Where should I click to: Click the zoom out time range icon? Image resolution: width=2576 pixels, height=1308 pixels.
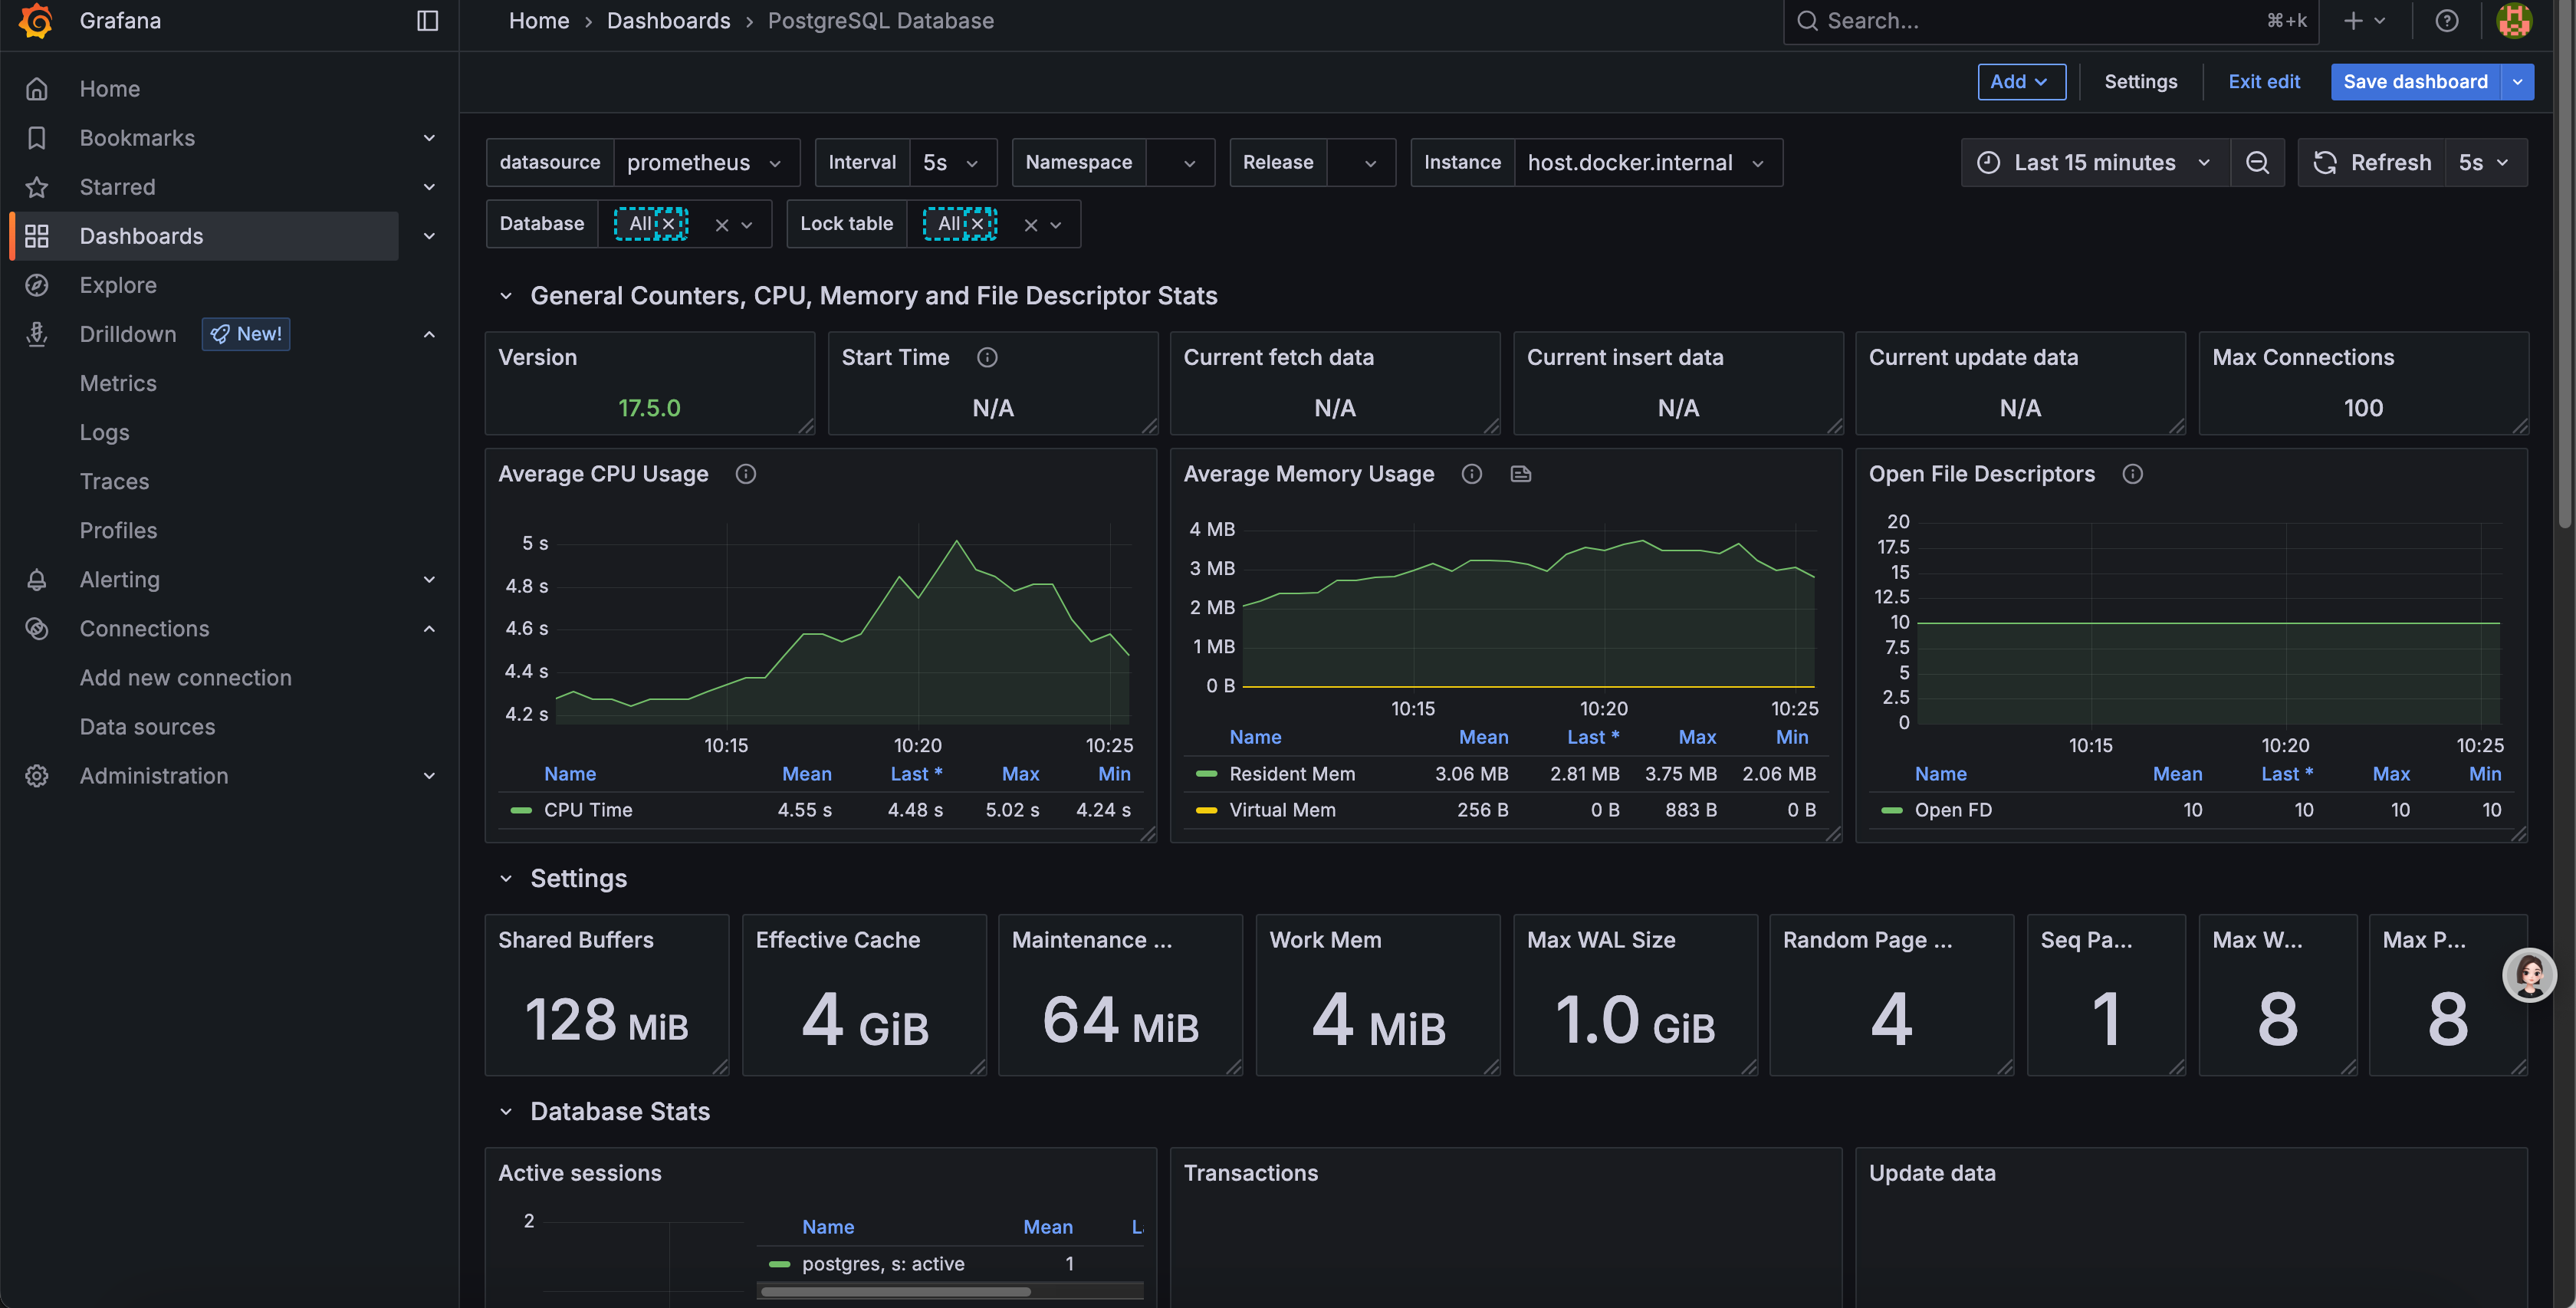coord(2257,163)
